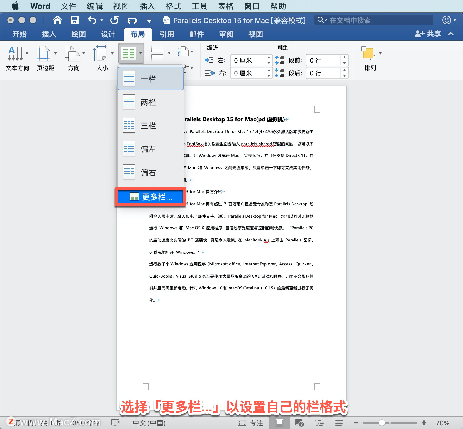Viewport: 463px width, 429px height.
Task: Increase left indent with up stepper
Action: pos(269,57)
